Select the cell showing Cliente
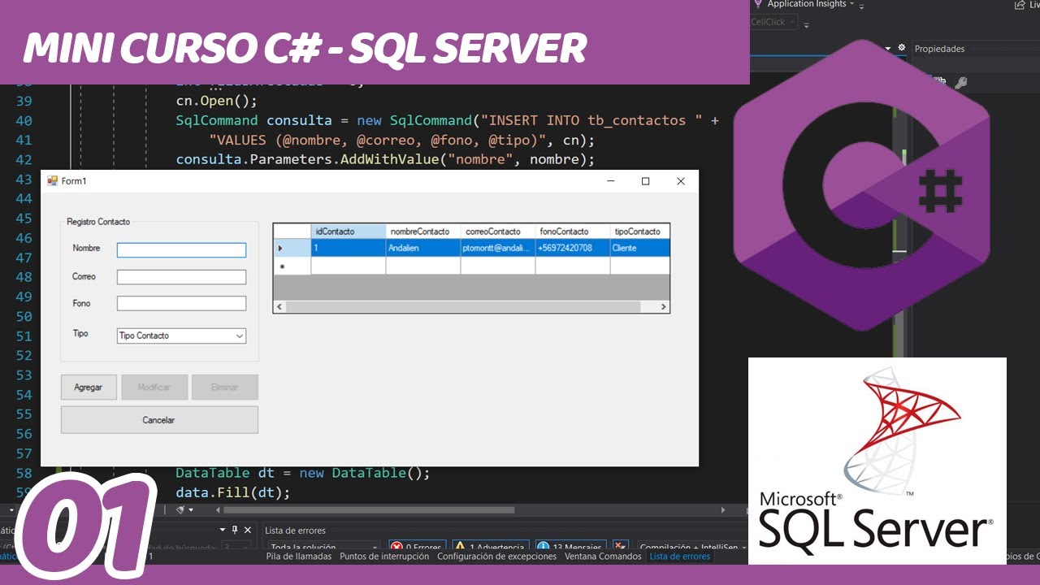The image size is (1040, 585). pyautogui.click(x=639, y=248)
